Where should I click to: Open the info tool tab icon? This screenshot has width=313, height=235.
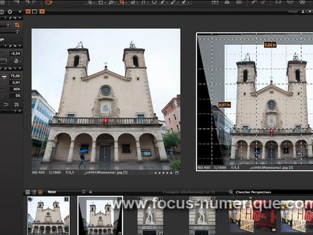click(x=2, y=12)
